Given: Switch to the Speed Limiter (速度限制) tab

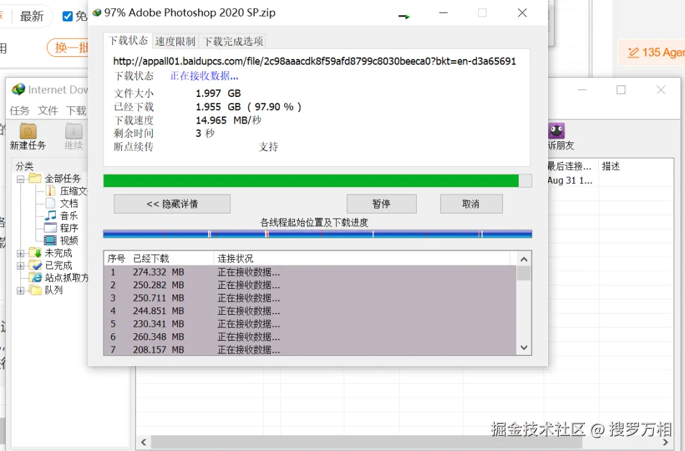Looking at the screenshot, I should coord(175,41).
